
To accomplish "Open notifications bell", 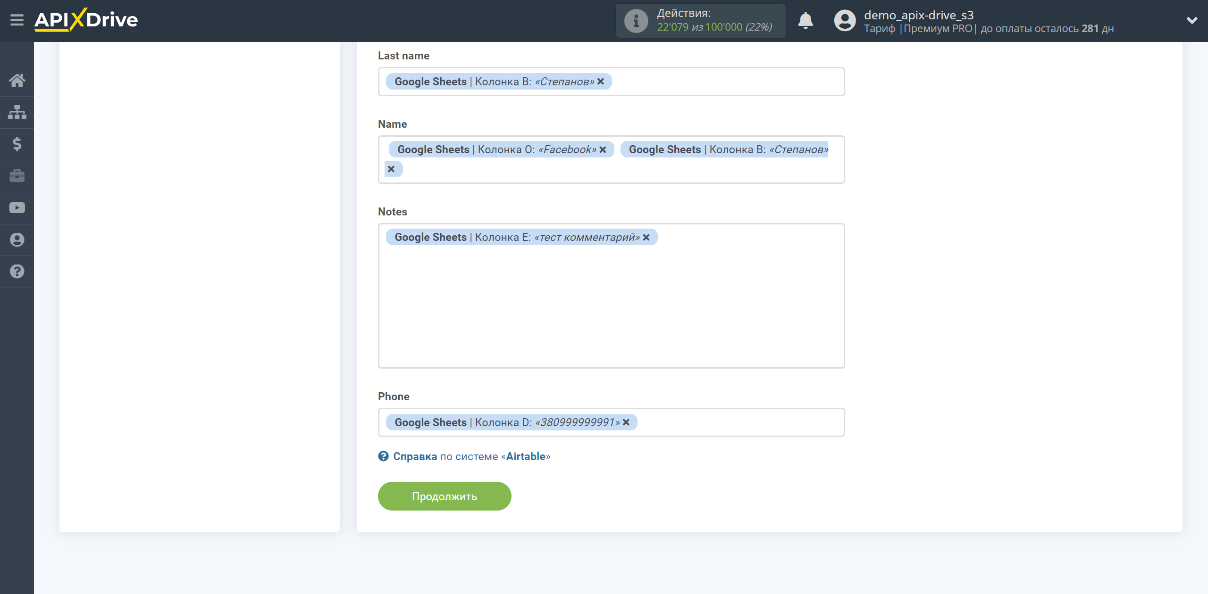I will [x=805, y=21].
